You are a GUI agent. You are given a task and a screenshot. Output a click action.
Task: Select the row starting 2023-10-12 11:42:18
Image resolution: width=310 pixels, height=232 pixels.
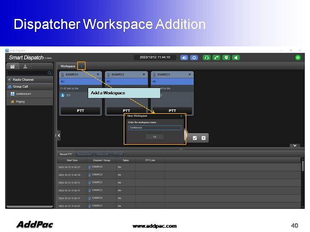pyautogui.click(x=179, y=175)
